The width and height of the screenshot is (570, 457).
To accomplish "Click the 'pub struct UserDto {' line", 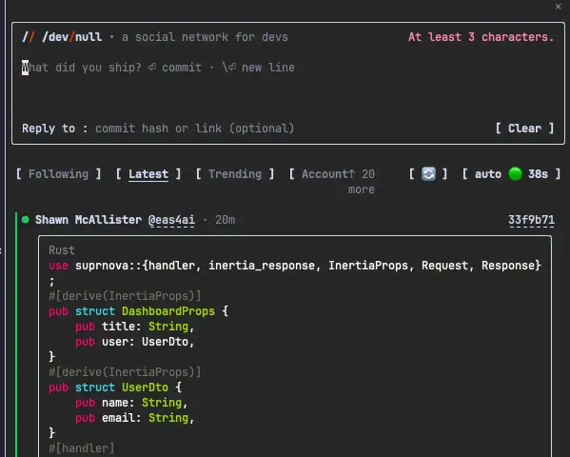I will [x=115, y=387].
